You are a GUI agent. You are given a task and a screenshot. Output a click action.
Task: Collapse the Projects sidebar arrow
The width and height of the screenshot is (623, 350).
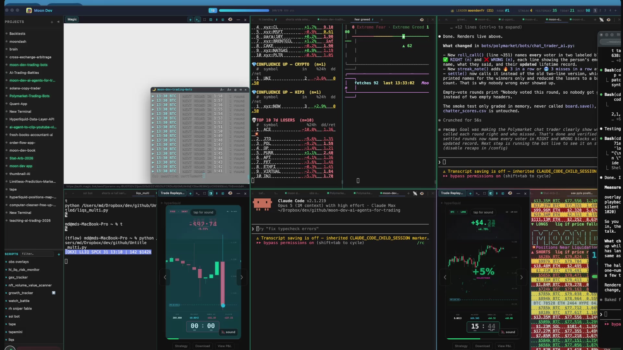[x=58, y=22]
